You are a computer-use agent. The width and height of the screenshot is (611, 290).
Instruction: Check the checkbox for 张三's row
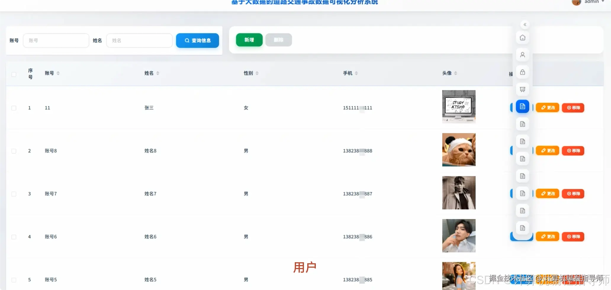coord(14,108)
